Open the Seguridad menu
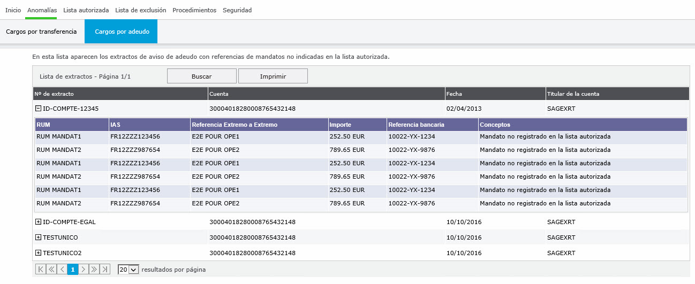 coord(237,10)
